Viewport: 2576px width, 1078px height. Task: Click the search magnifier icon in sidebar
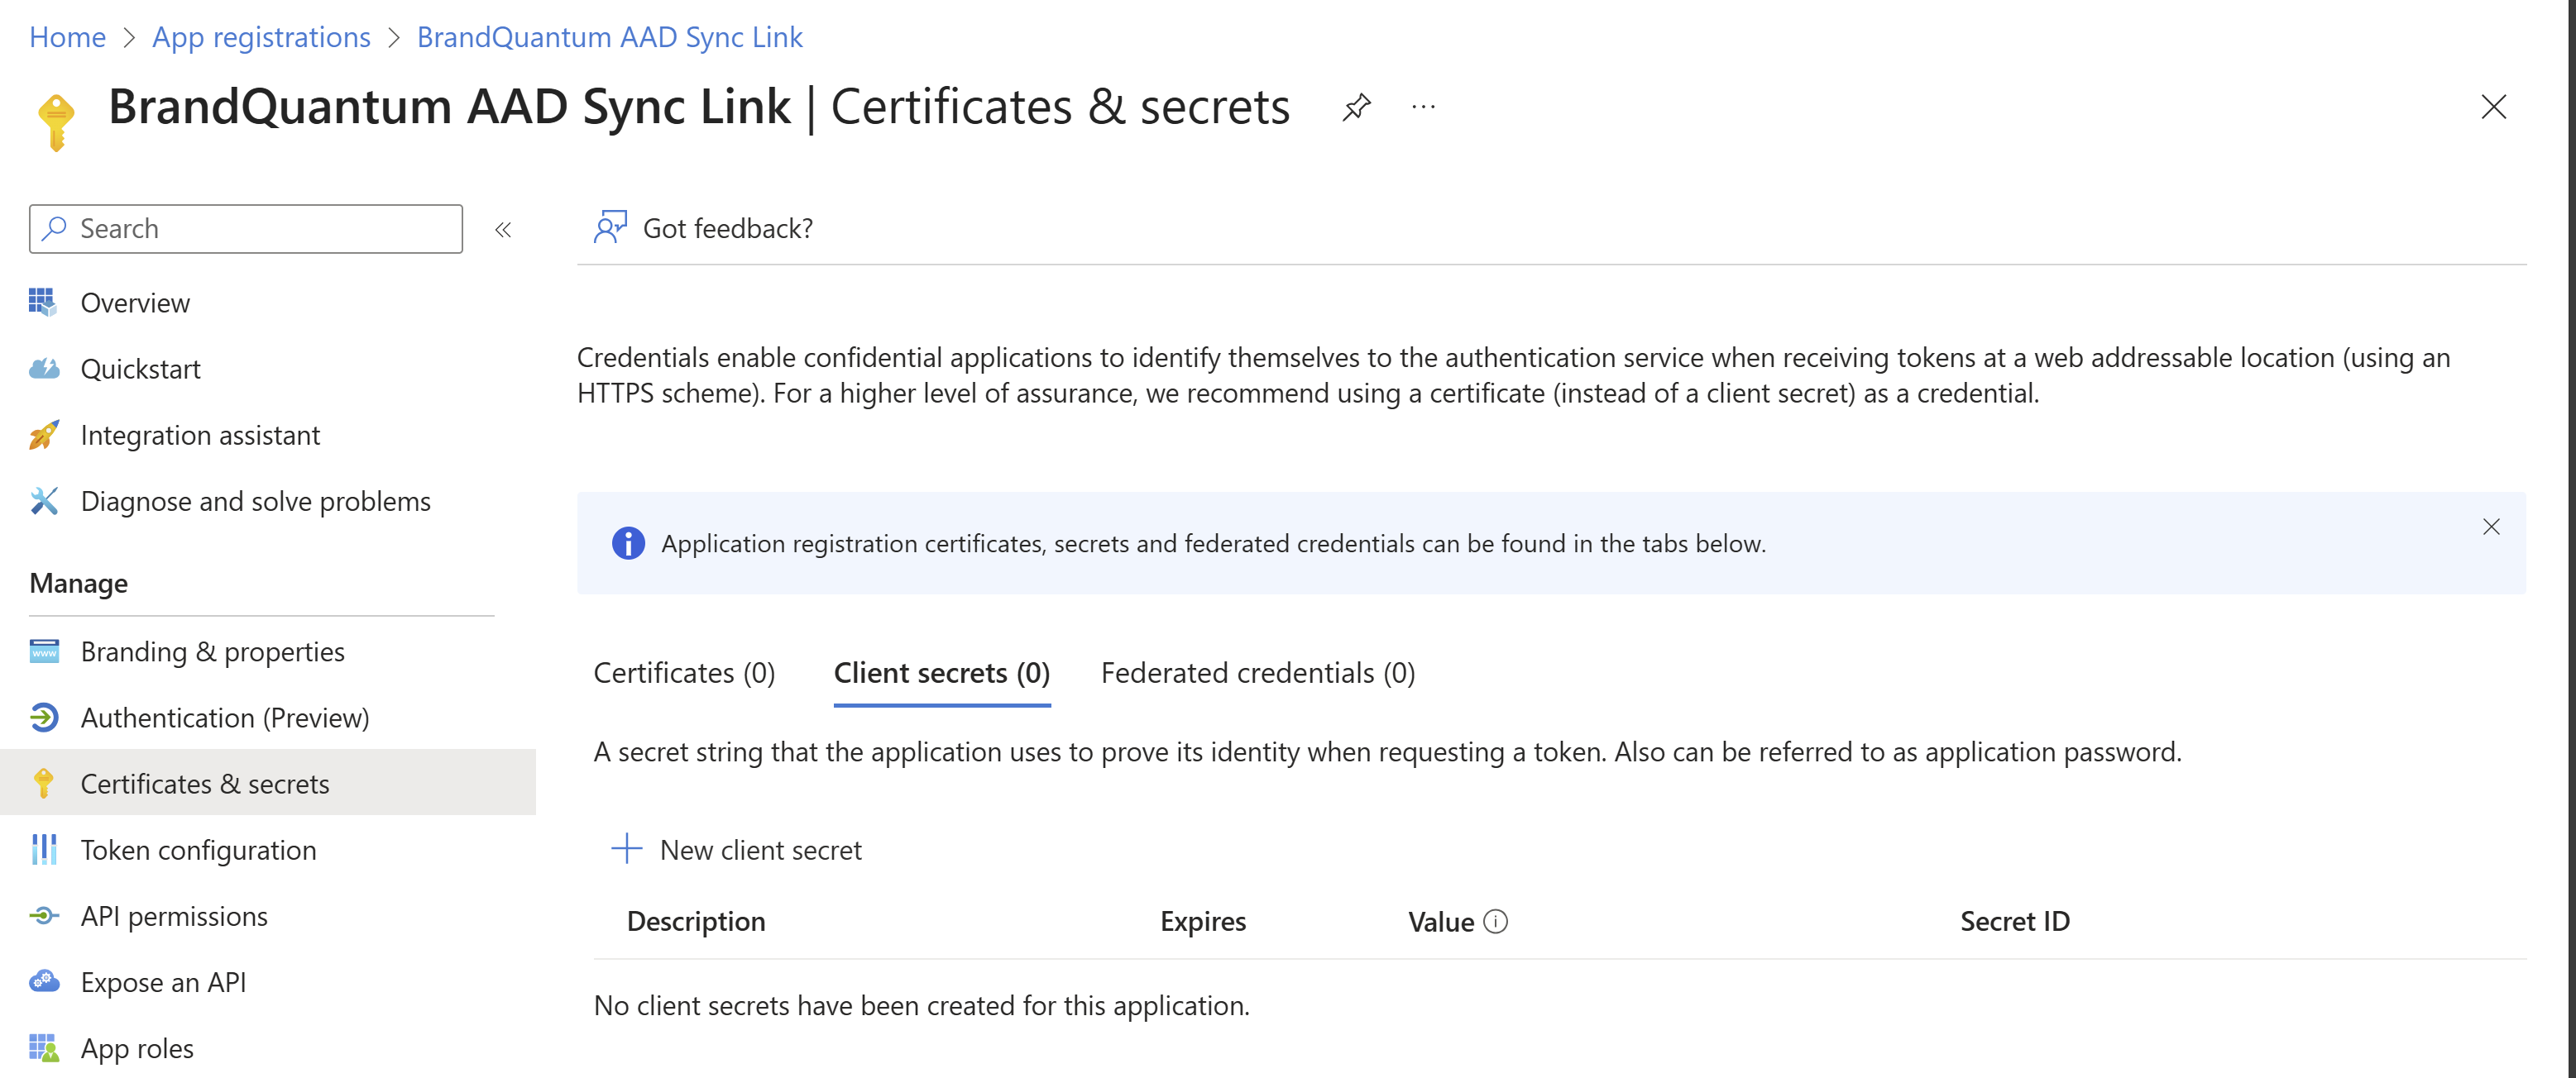55,228
